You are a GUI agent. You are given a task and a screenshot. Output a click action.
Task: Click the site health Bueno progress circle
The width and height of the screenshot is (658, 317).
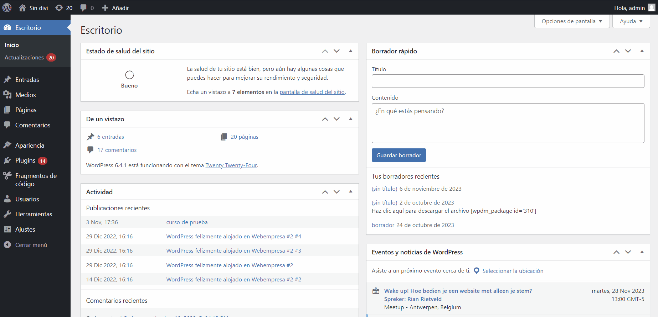pos(129,75)
